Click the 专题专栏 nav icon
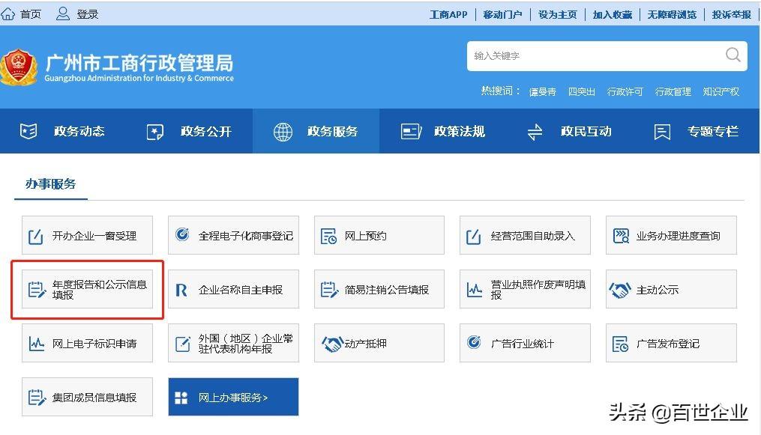 662,131
